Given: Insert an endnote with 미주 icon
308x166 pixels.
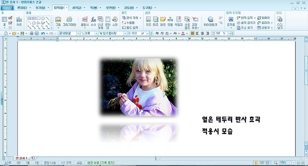Looking at the screenshot, I should tap(156, 21).
